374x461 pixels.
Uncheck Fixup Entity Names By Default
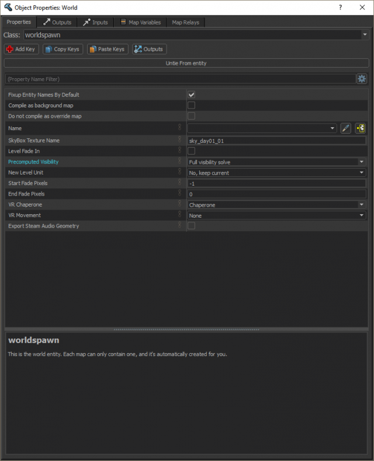tap(192, 95)
